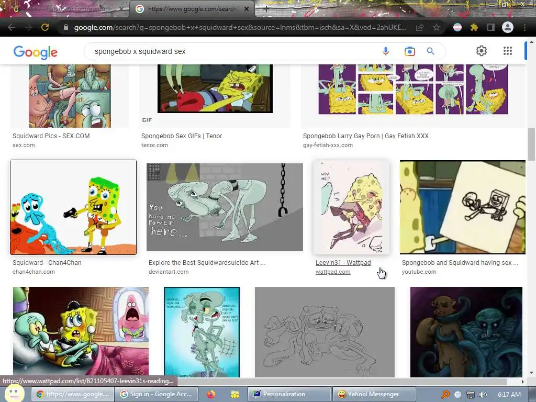This screenshot has height=402, width=536.
Task: Switch to the Google search taskbar button
Action: point(72,394)
